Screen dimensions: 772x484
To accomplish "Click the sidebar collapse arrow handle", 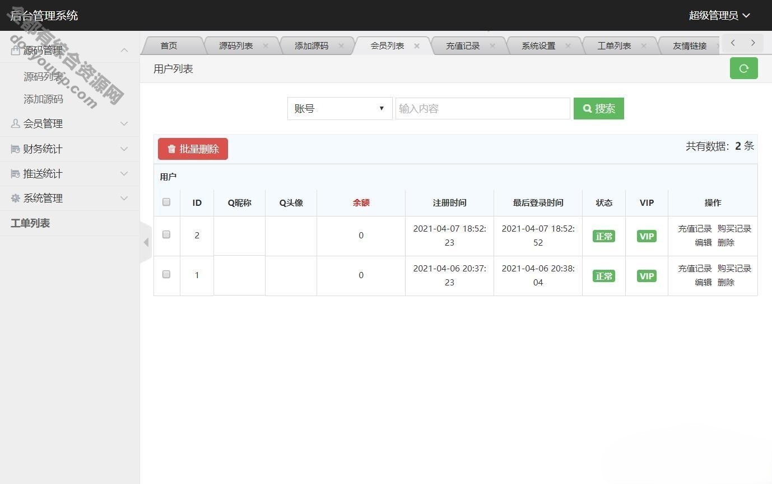I will coord(146,242).
